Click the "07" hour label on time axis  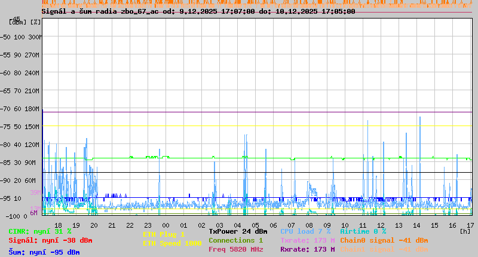coord(291,225)
